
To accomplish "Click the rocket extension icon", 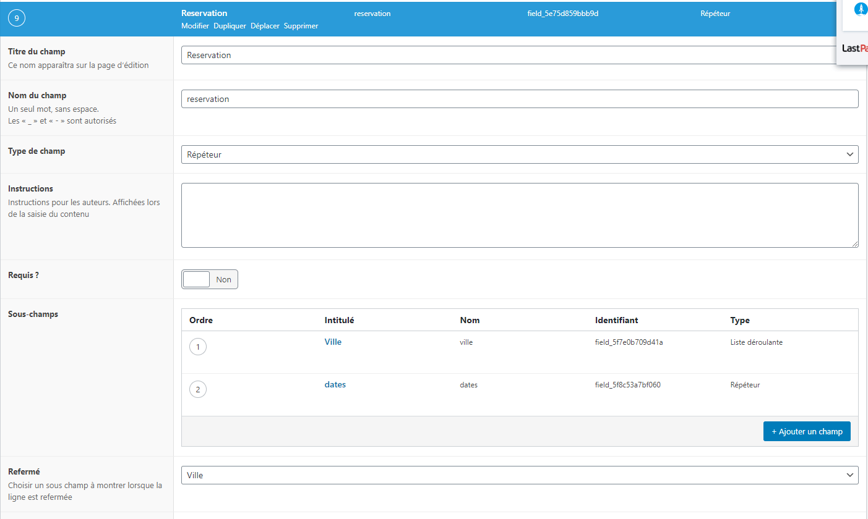I will [861, 9].
